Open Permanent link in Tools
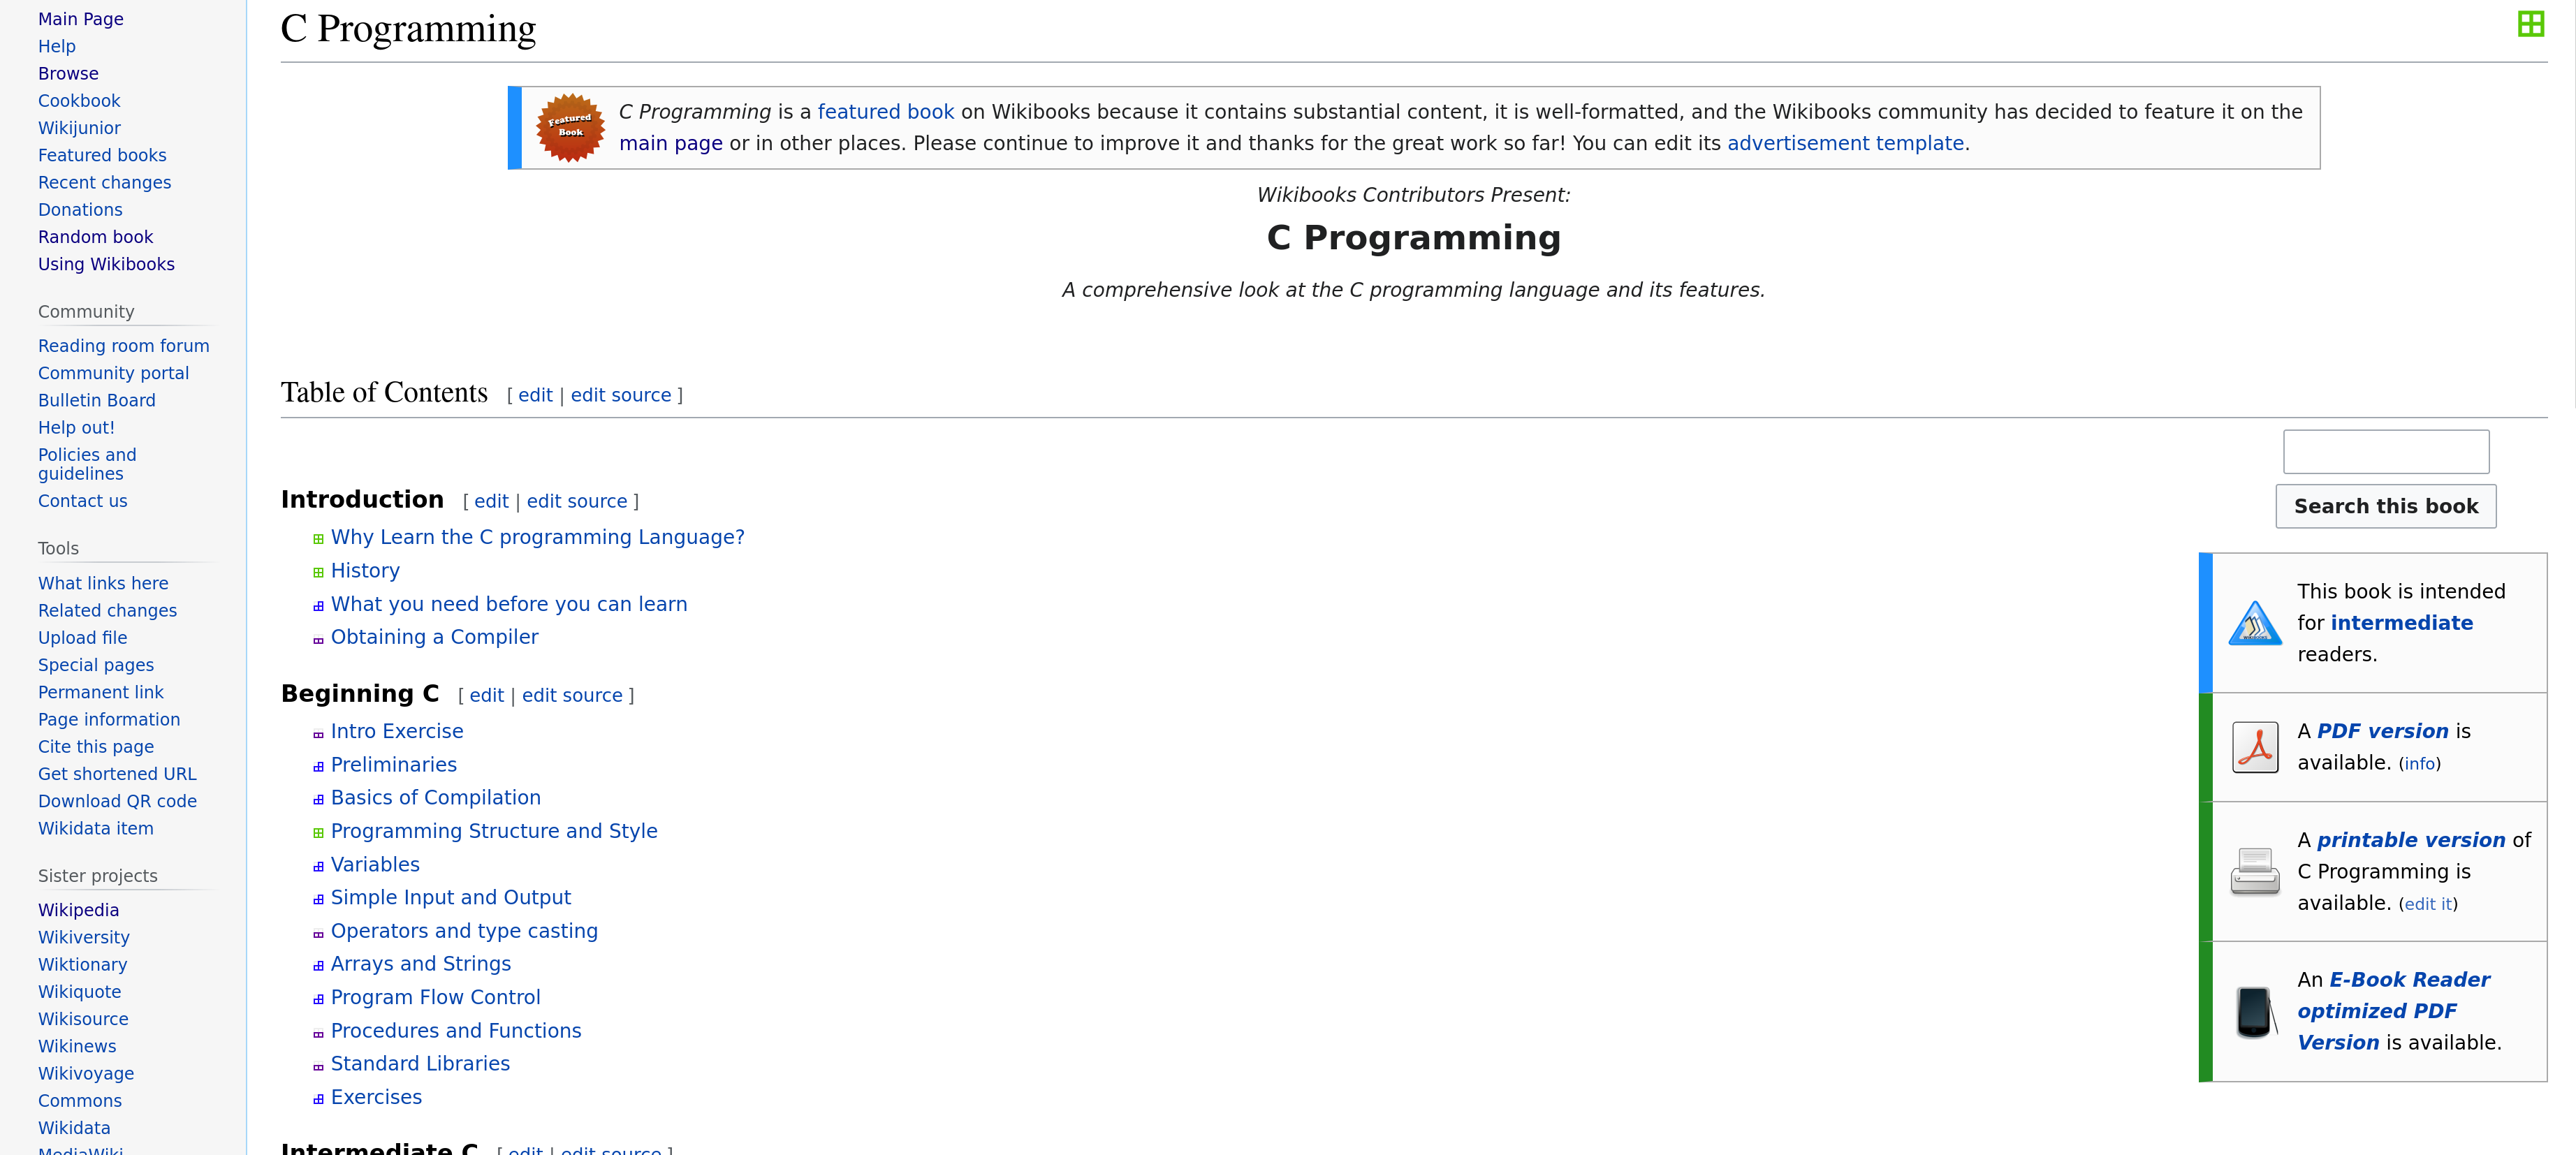The width and height of the screenshot is (2576, 1155). click(100, 692)
